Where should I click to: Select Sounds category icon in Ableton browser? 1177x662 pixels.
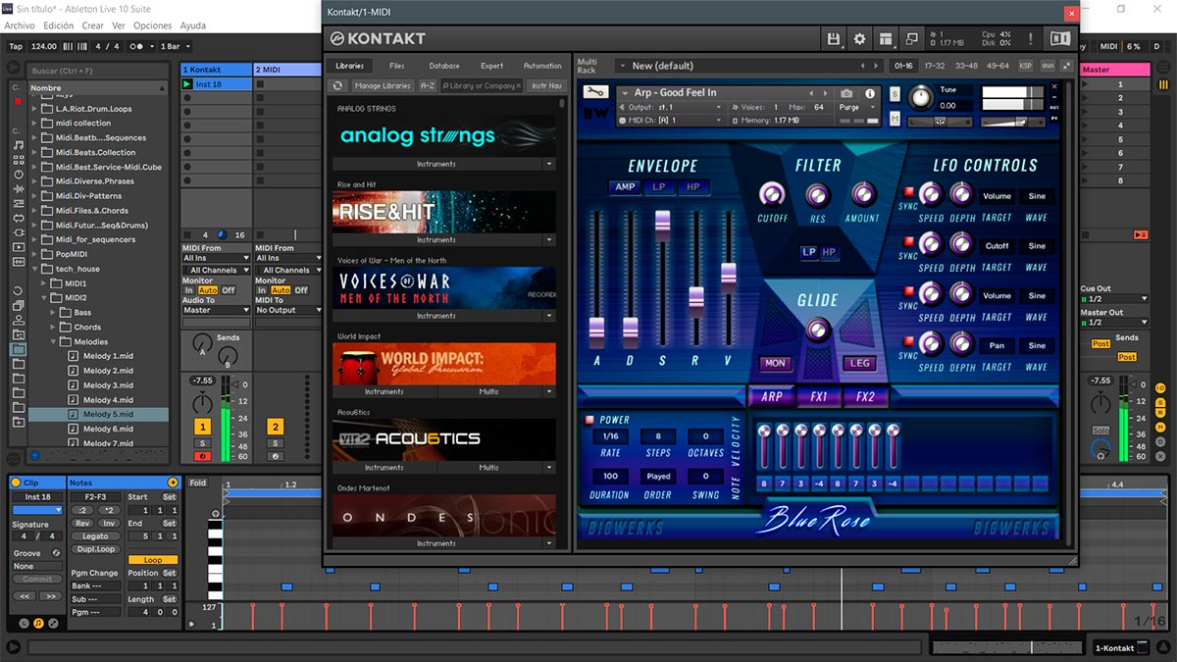[19, 145]
